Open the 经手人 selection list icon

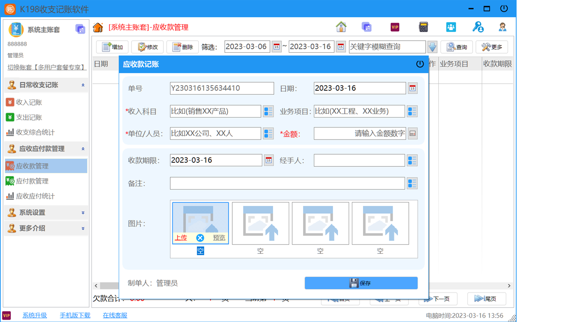point(412,160)
